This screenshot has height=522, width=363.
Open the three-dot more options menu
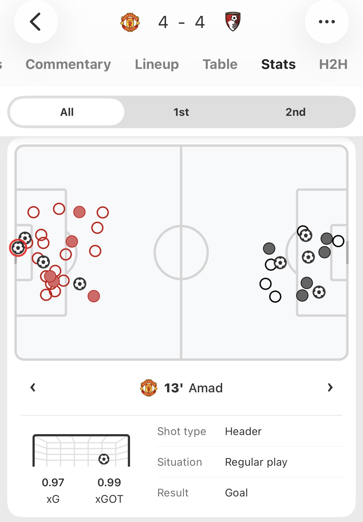(327, 22)
